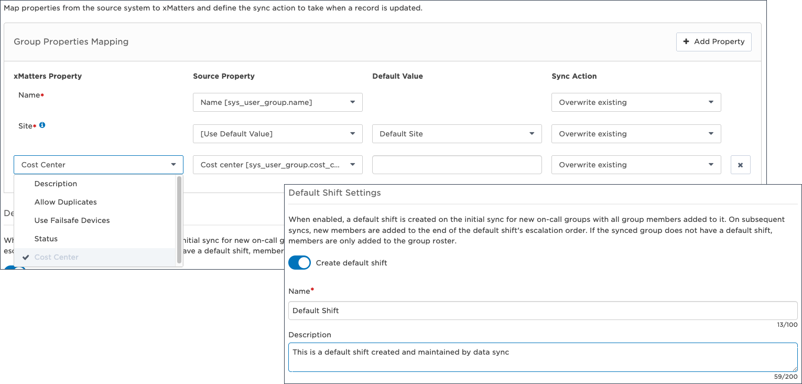The width and height of the screenshot is (802, 384).
Task: Select Status from the dropdown list
Action: (95, 239)
